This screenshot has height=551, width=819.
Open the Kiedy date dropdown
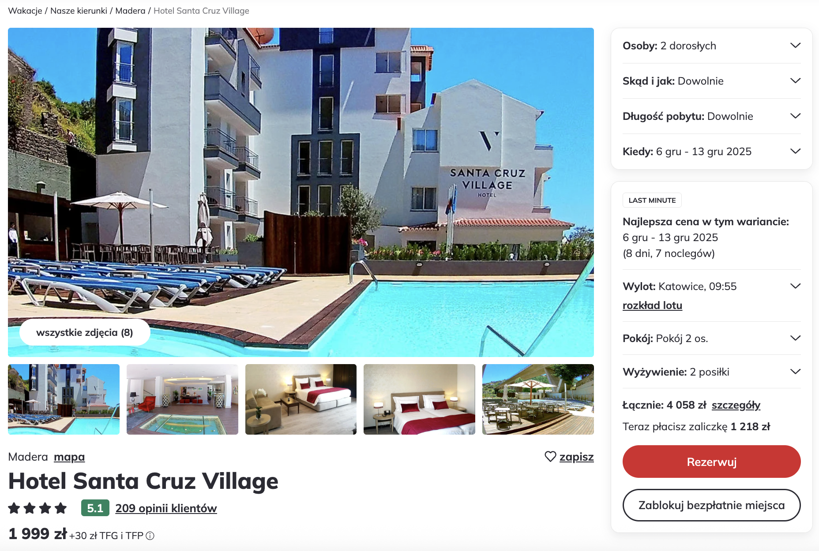click(711, 152)
